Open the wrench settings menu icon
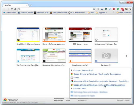Image resolution: width=134 pixels, height=105 pixels. (x=130, y=9)
